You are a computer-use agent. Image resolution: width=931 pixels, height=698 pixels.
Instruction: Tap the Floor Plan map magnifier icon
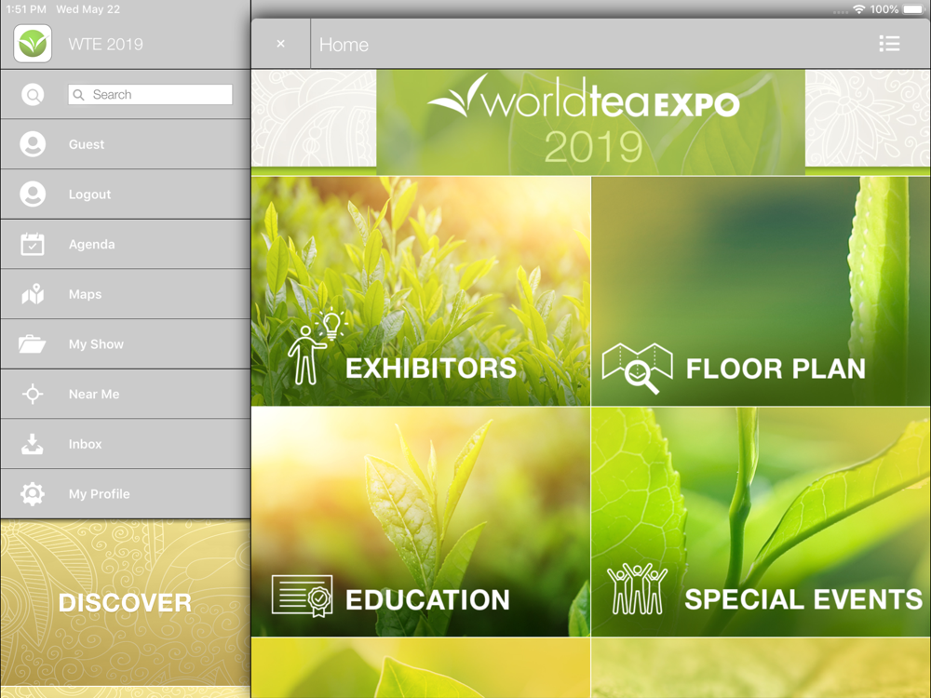(638, 368)
